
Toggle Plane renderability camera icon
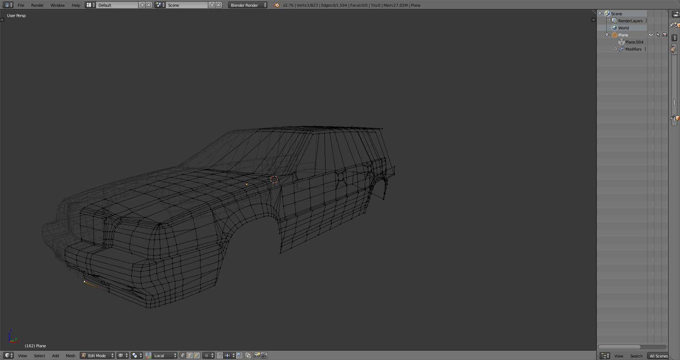coord(665,35)
